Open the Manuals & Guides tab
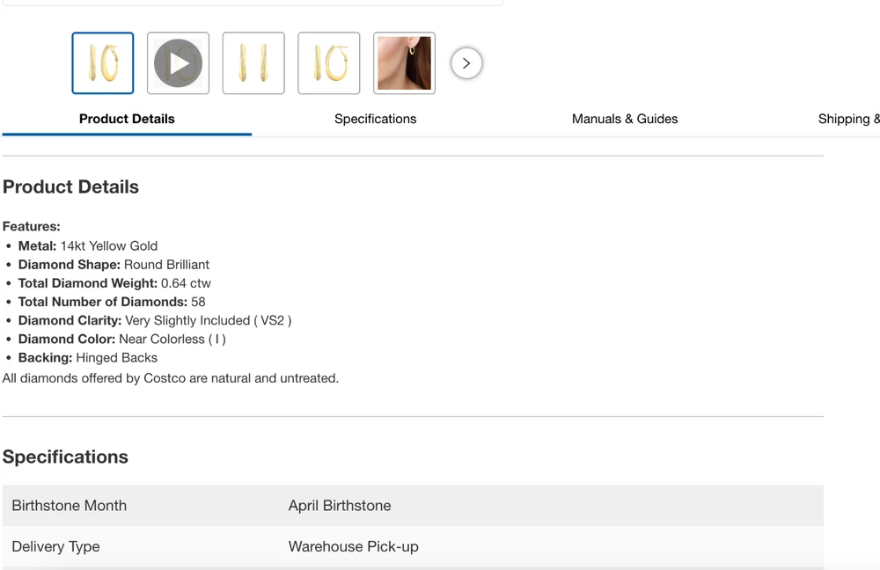This screenshot has width=880, height=570. pyautogui.click(x=625, y=119)
